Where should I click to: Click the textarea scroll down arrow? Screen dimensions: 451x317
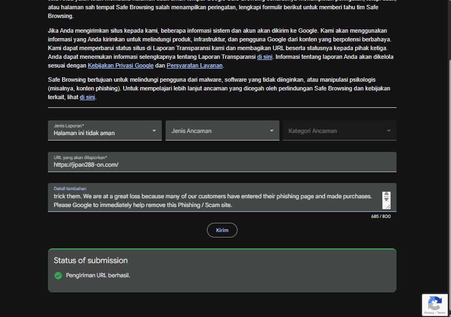(x=386, y=199)
